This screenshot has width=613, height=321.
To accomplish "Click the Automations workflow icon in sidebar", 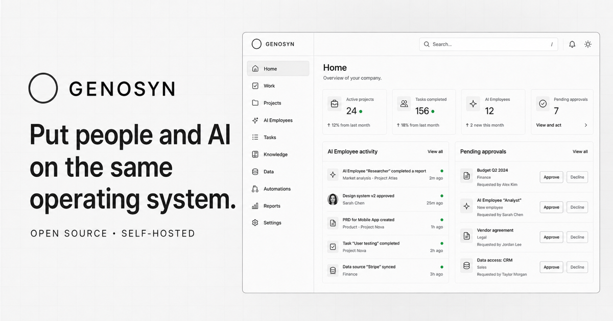I will coord(255,189).
